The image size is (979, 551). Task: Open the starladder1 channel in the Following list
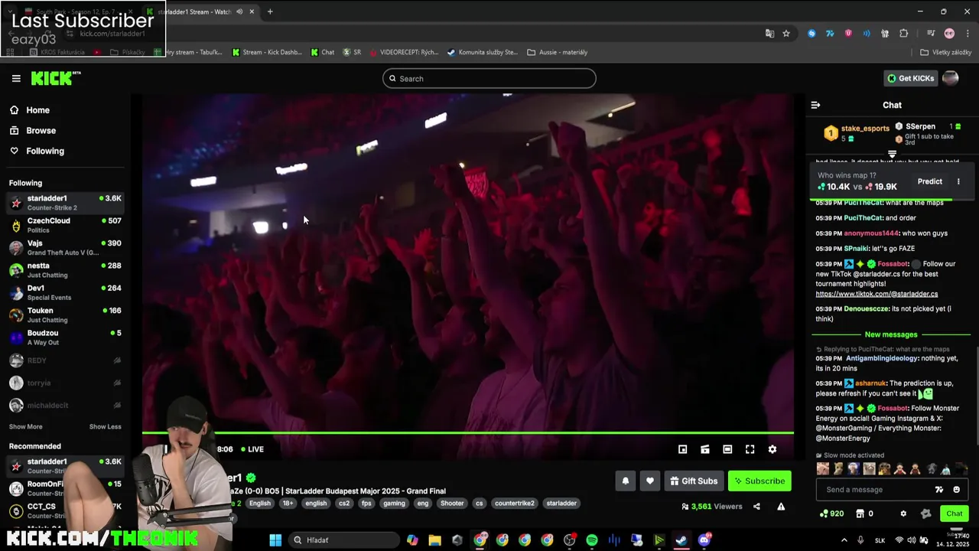pos(65,203)
